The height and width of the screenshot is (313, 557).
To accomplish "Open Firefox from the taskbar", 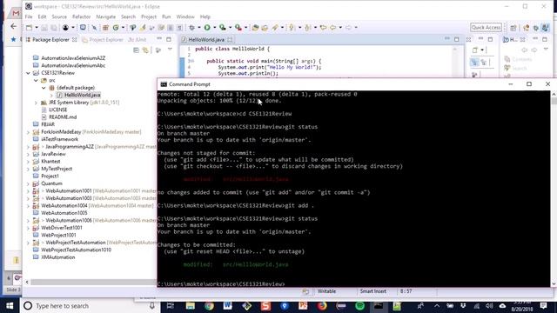I will 322,305.
